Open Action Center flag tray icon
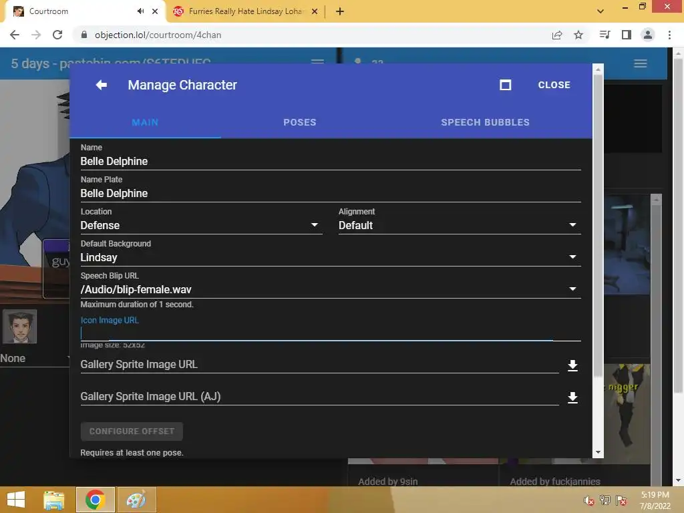The height and width of the screenshot is (513, 684). click(621, 500)
